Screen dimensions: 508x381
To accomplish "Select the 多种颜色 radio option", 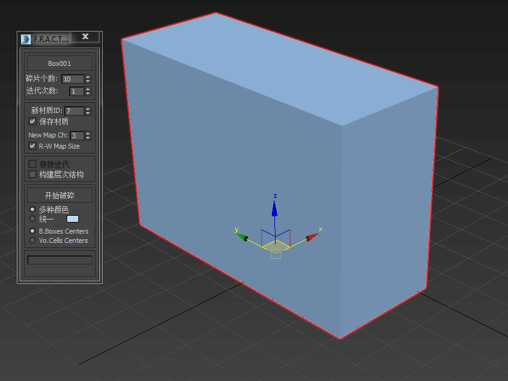I will [x=33, y=210].
